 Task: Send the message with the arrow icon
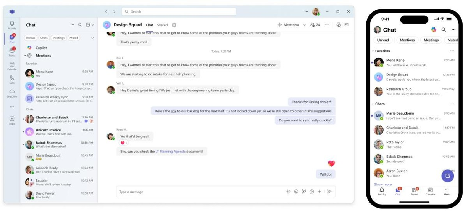point(329,192)
